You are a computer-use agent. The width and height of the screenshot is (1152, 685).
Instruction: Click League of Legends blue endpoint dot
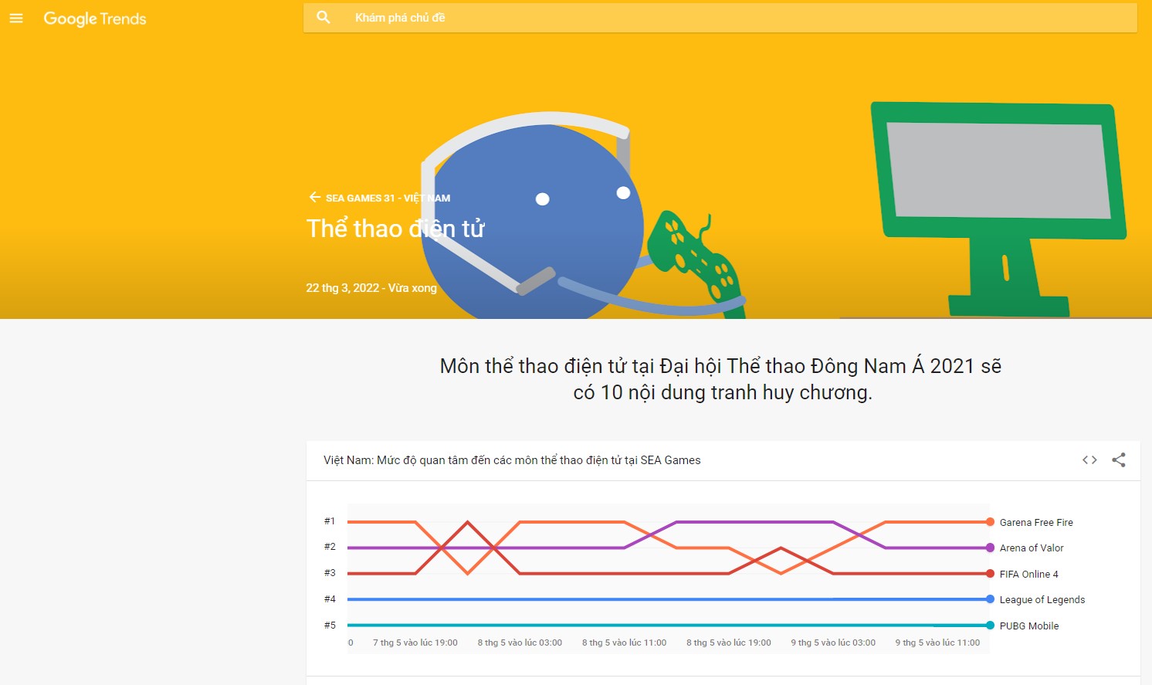click(x=990, y=599)
